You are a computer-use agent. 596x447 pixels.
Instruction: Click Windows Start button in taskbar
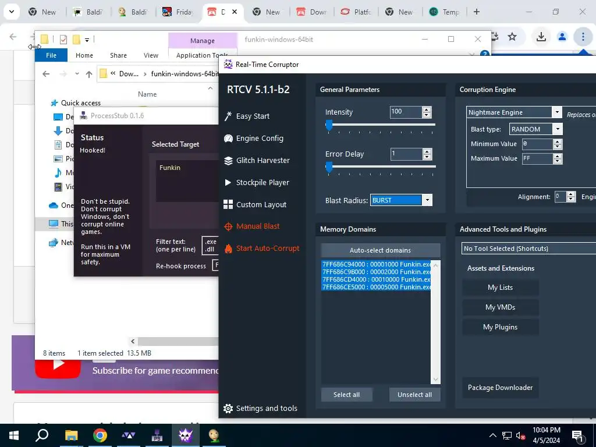click(x=14, y=435)
